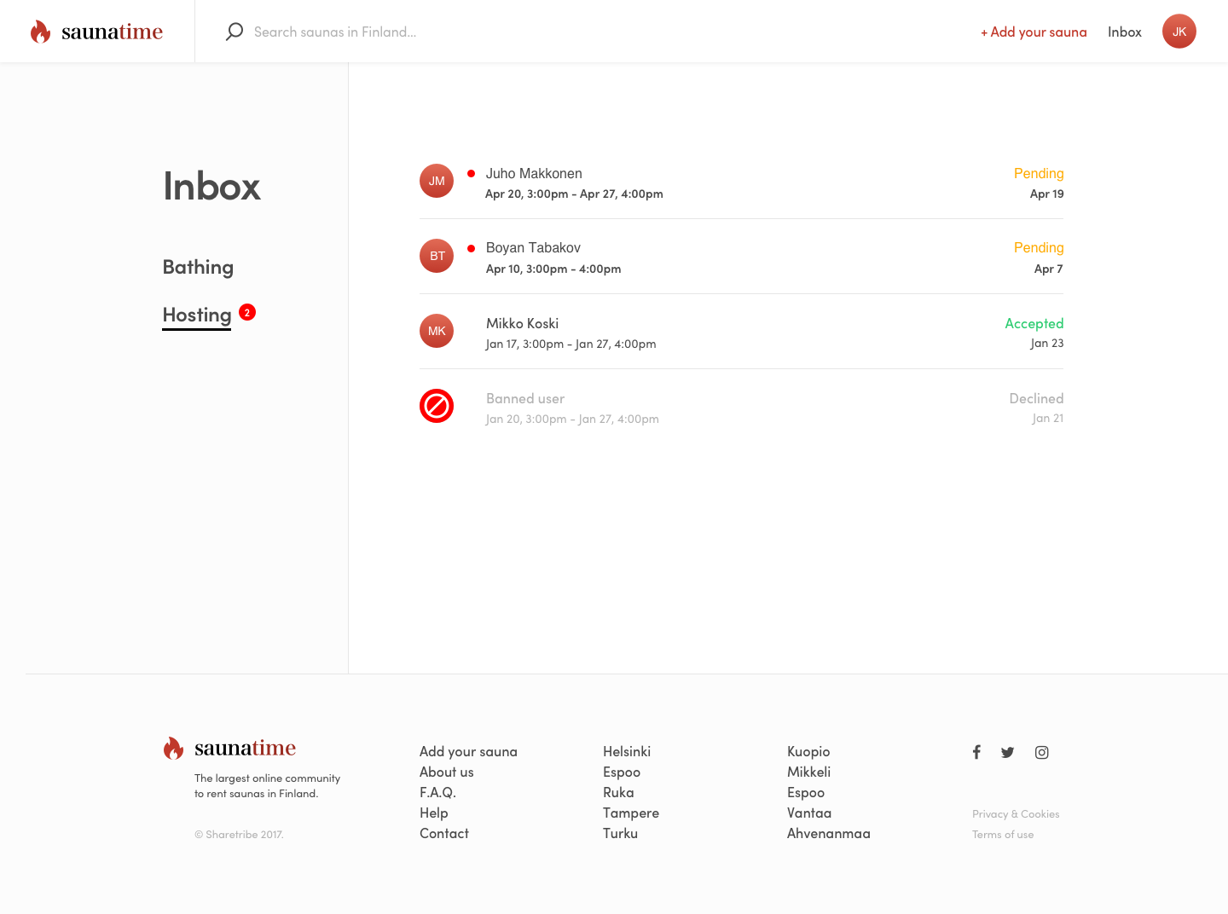Select Mikko Koski's MK avatar
Screen dimensions: 1228x914
point(437,331)
